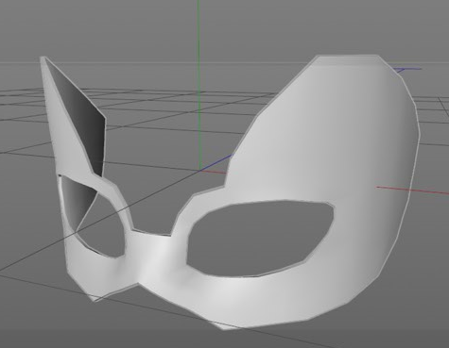Click the red X axis line at right
The image size is (449, 348).
[x=413, y=191]
